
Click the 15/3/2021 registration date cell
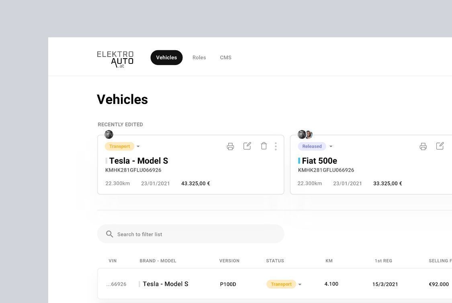click(385, 284)
